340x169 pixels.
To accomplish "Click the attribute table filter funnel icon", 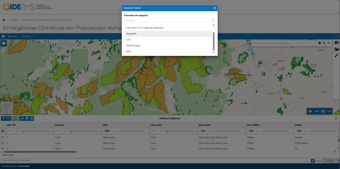I will pos(3,118).
